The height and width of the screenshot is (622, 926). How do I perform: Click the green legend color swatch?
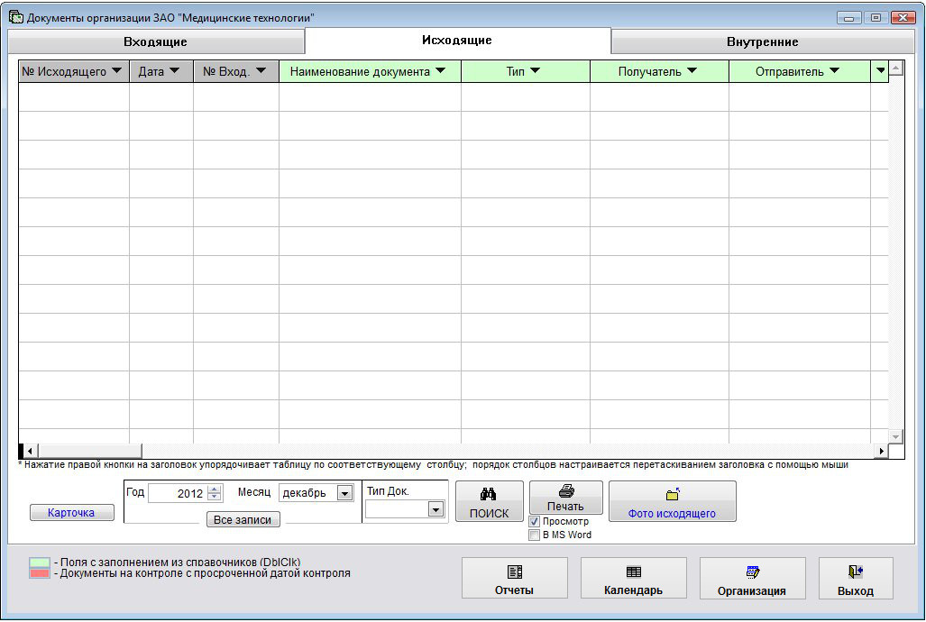coord(40,563)
